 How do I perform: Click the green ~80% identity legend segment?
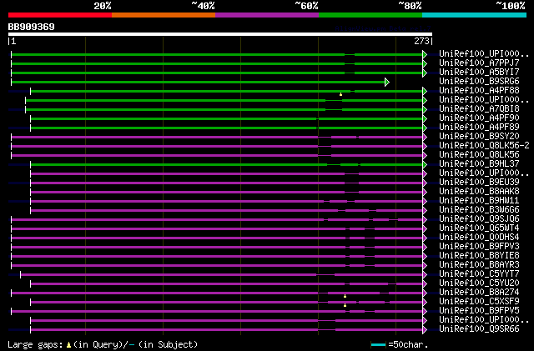click(x=370, y=15)
